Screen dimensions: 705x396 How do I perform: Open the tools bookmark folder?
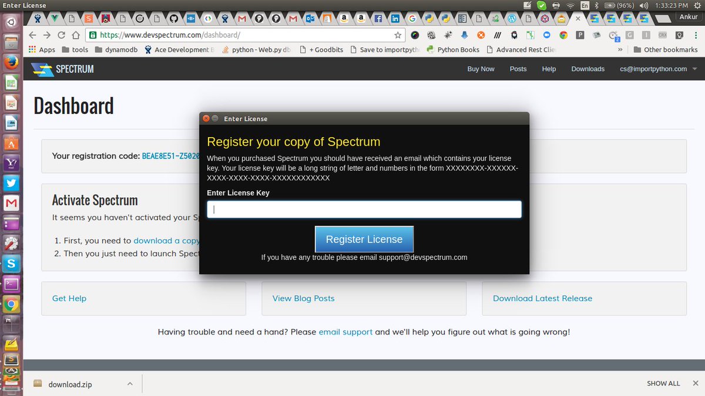tap(75, 50)
